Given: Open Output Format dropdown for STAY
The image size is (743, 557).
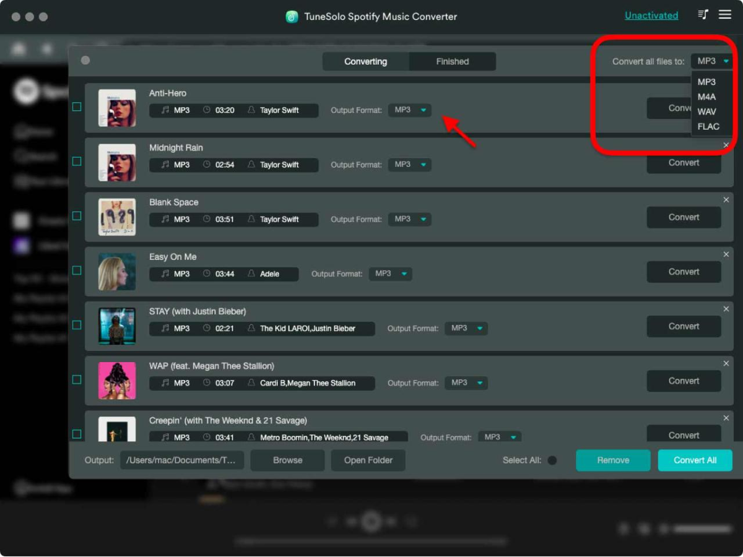Looking at the screenshot, I should coord(466,328).
